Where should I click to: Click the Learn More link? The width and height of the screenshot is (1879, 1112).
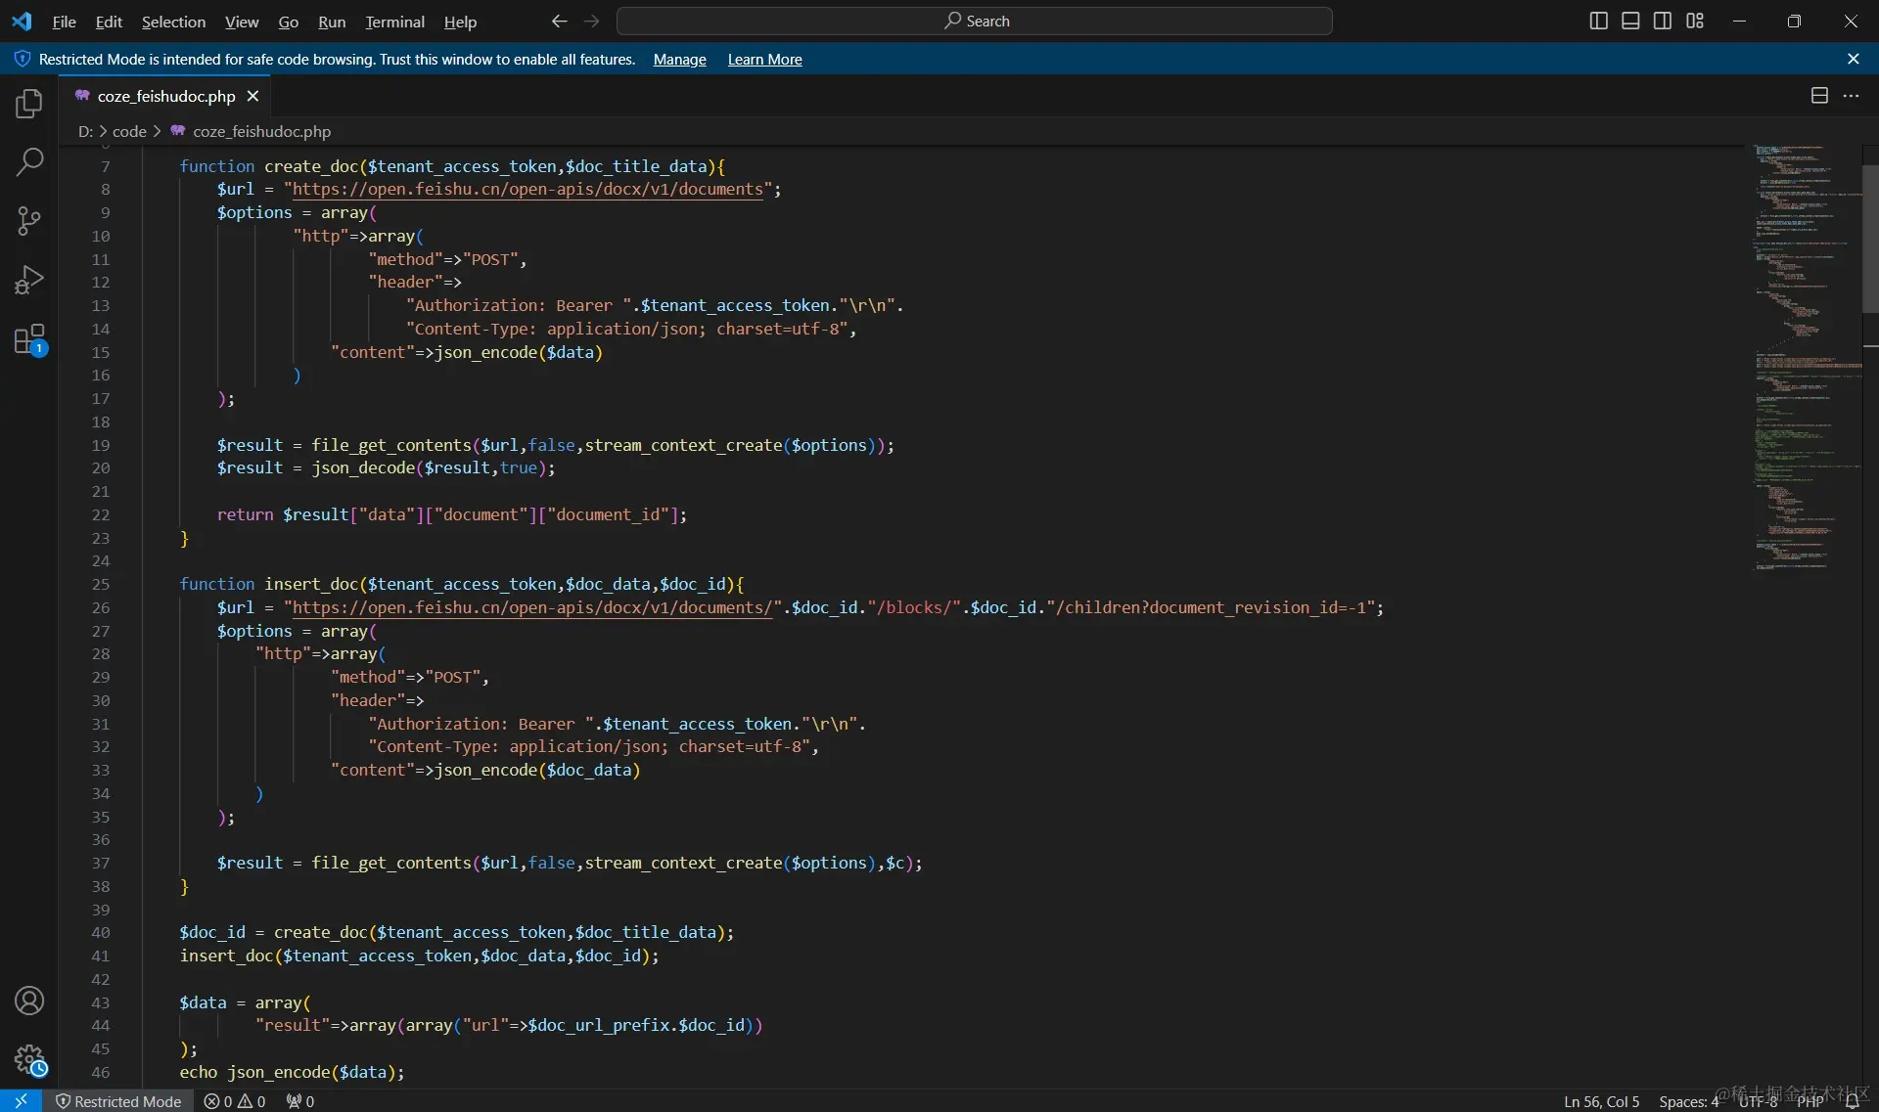point(764,60)
